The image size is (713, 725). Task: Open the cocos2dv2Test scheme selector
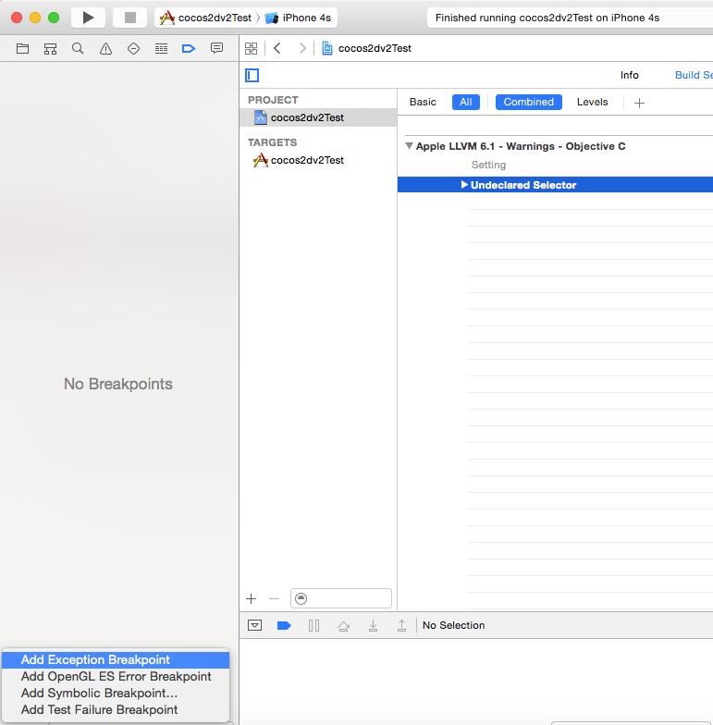coord(205,18)
